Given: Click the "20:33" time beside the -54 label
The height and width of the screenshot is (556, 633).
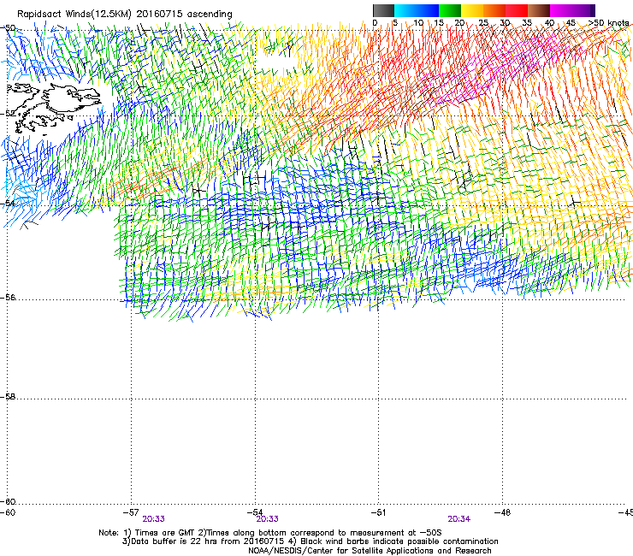Looking at the screenshot, I should 267,519.
